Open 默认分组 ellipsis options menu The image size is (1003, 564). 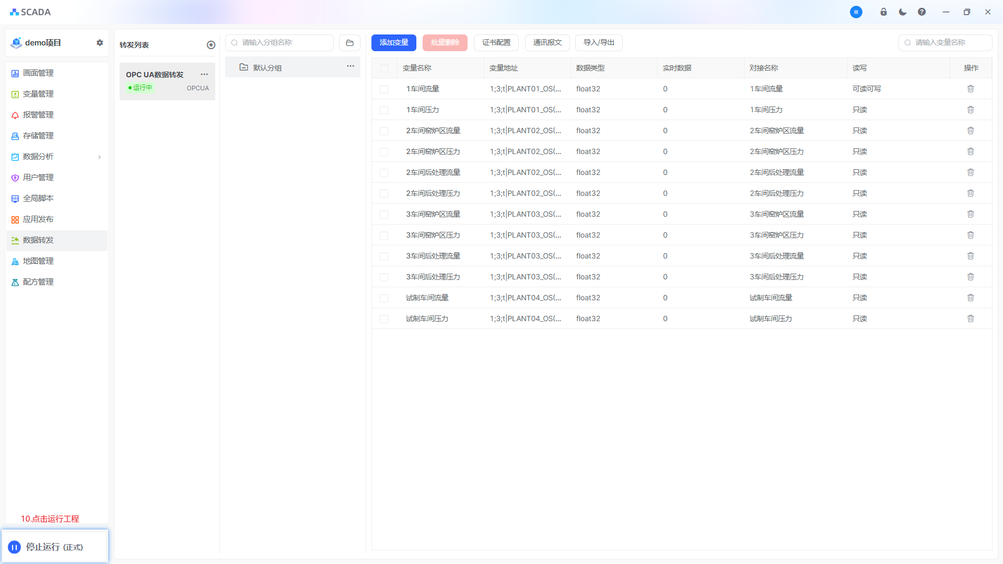coord(351,66)
